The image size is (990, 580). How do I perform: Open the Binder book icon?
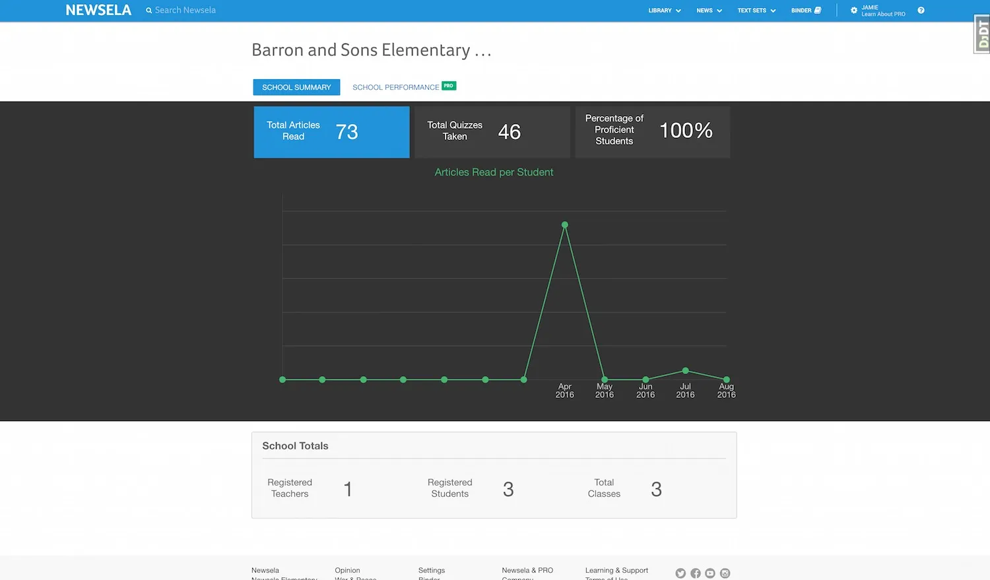[818, 11]
